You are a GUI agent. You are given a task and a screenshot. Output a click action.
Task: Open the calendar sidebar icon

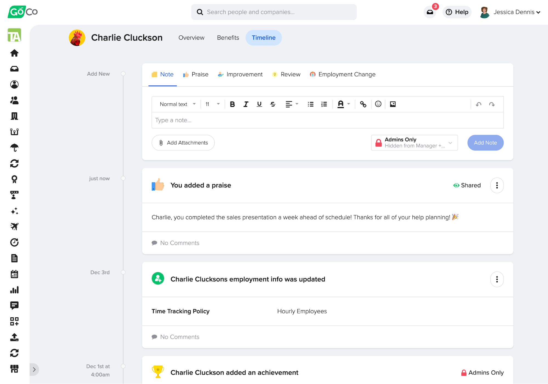14,274
